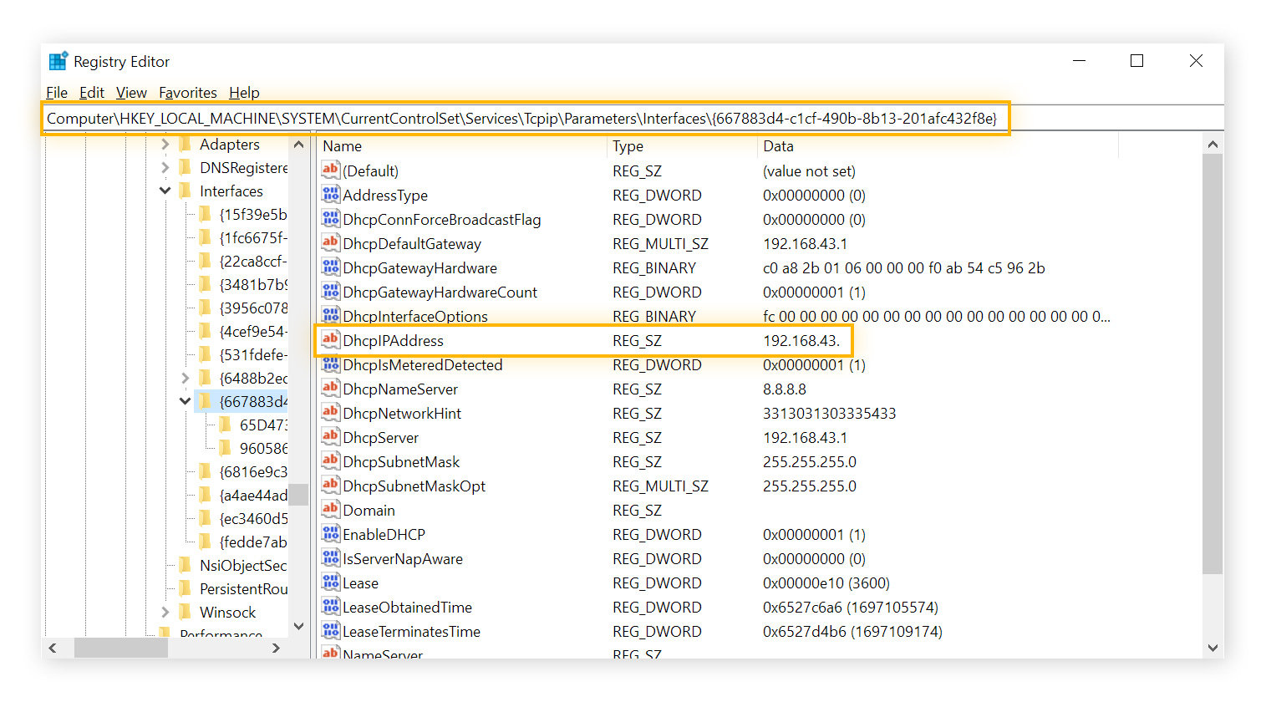Select the {4cef9e54- interface key
Viewport: 1266px width, 702px height.
tap(253, 331)
